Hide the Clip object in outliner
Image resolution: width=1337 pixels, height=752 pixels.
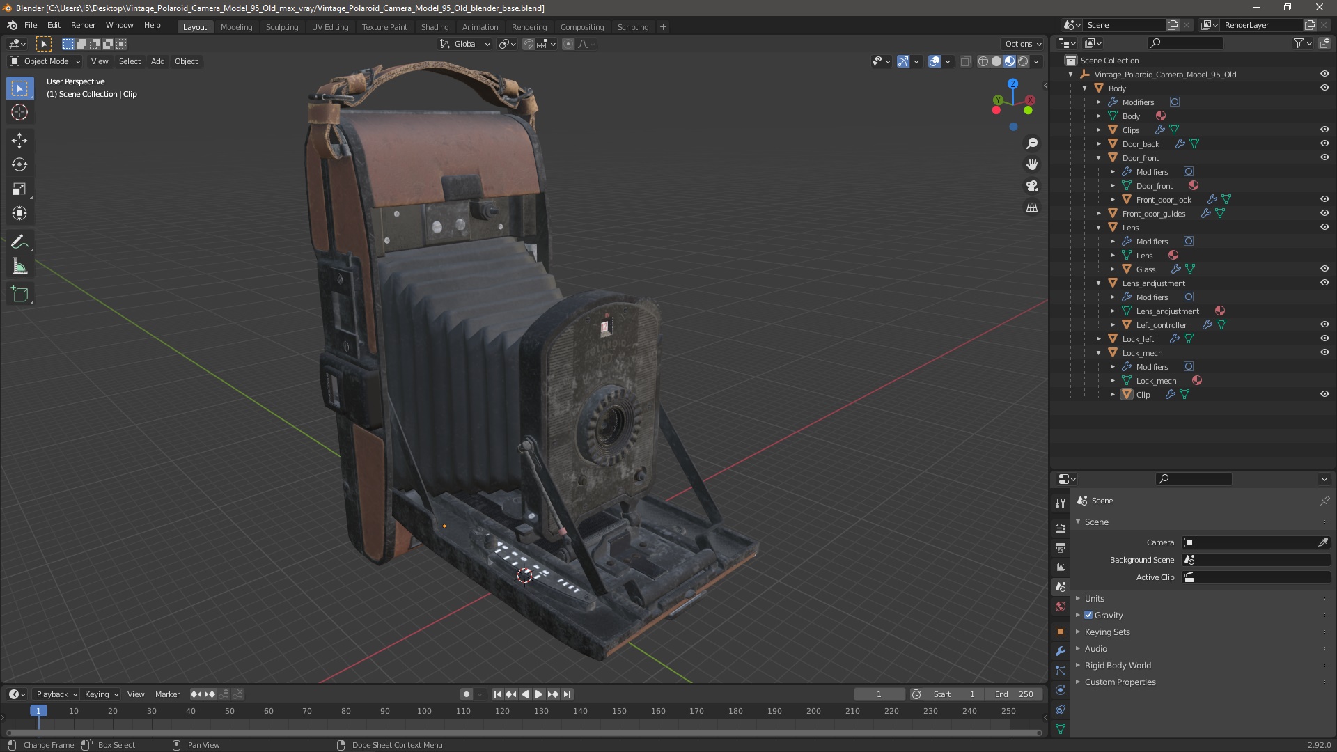[1324, 394]
